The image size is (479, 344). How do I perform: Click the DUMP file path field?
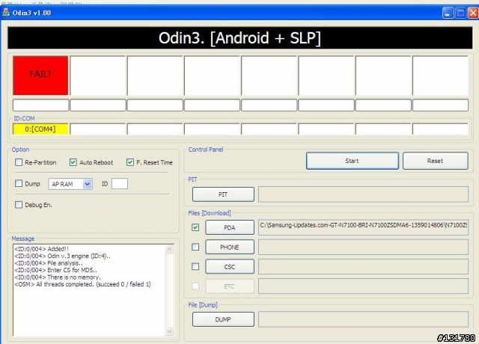363,319
